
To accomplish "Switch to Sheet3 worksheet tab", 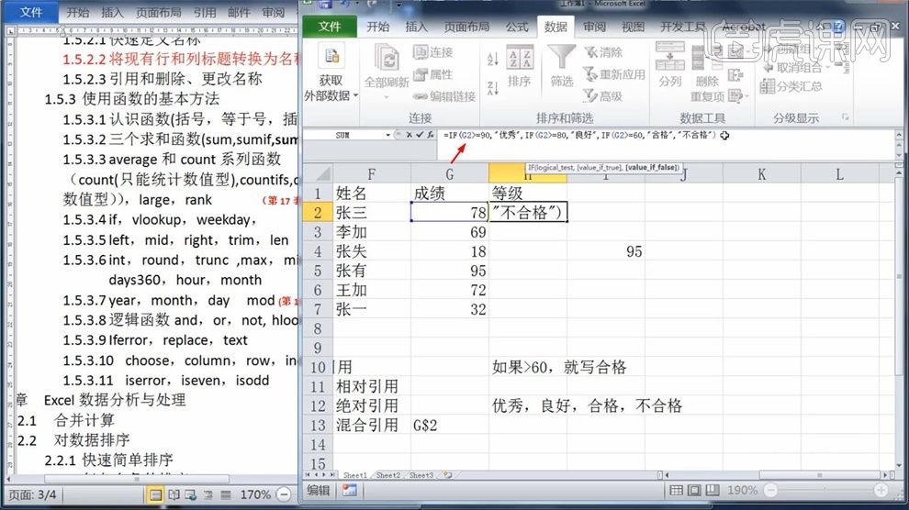I will 421,475.
